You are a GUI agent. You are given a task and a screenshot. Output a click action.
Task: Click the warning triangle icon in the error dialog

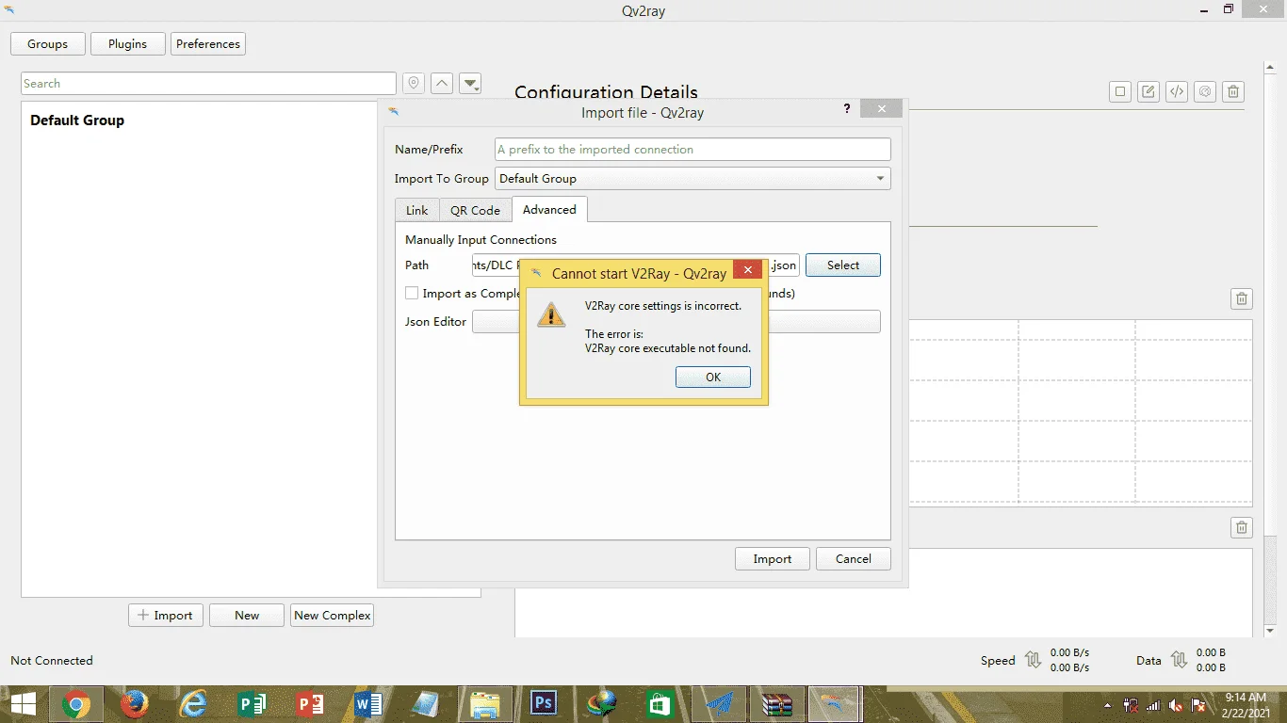(x=551, y=314)
